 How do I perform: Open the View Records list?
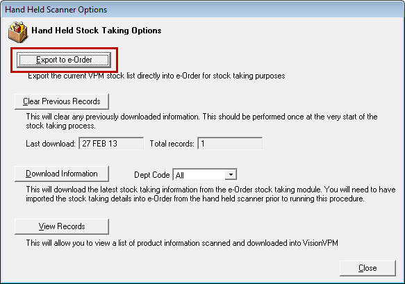pos(62,226)
